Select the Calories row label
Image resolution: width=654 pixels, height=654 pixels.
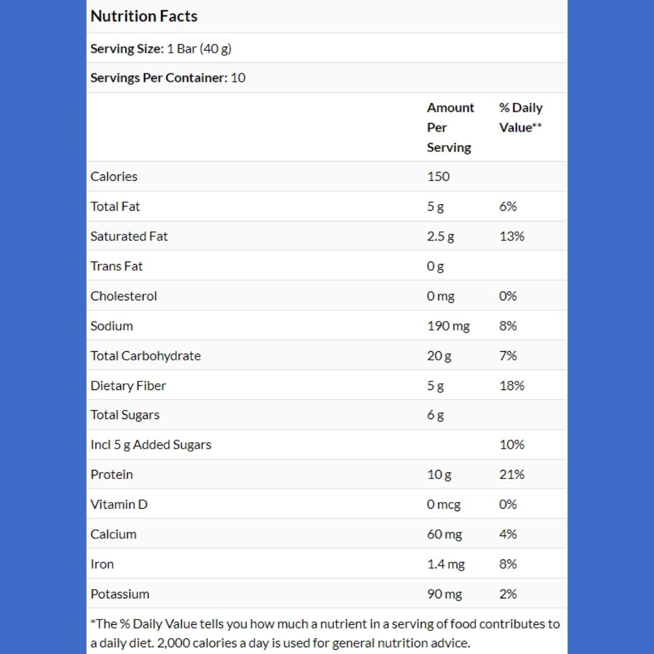114,177
